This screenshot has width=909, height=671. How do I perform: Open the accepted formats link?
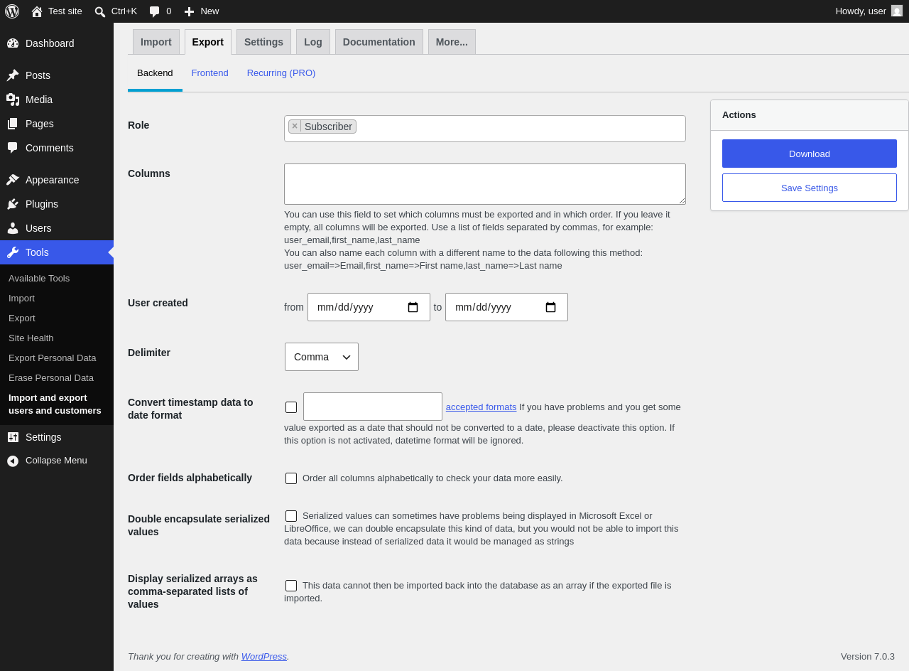click(481, 407)
